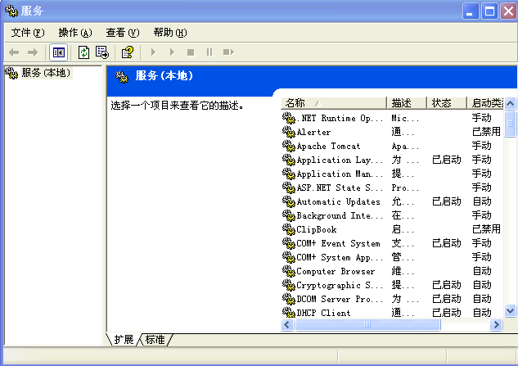Click the Export List toolbar icon
Screen dimensions: 518x366
click(x=102, y=52)
